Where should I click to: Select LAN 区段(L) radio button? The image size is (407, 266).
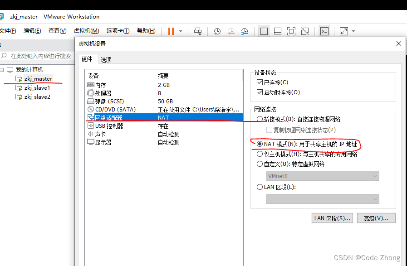point(260,187)
